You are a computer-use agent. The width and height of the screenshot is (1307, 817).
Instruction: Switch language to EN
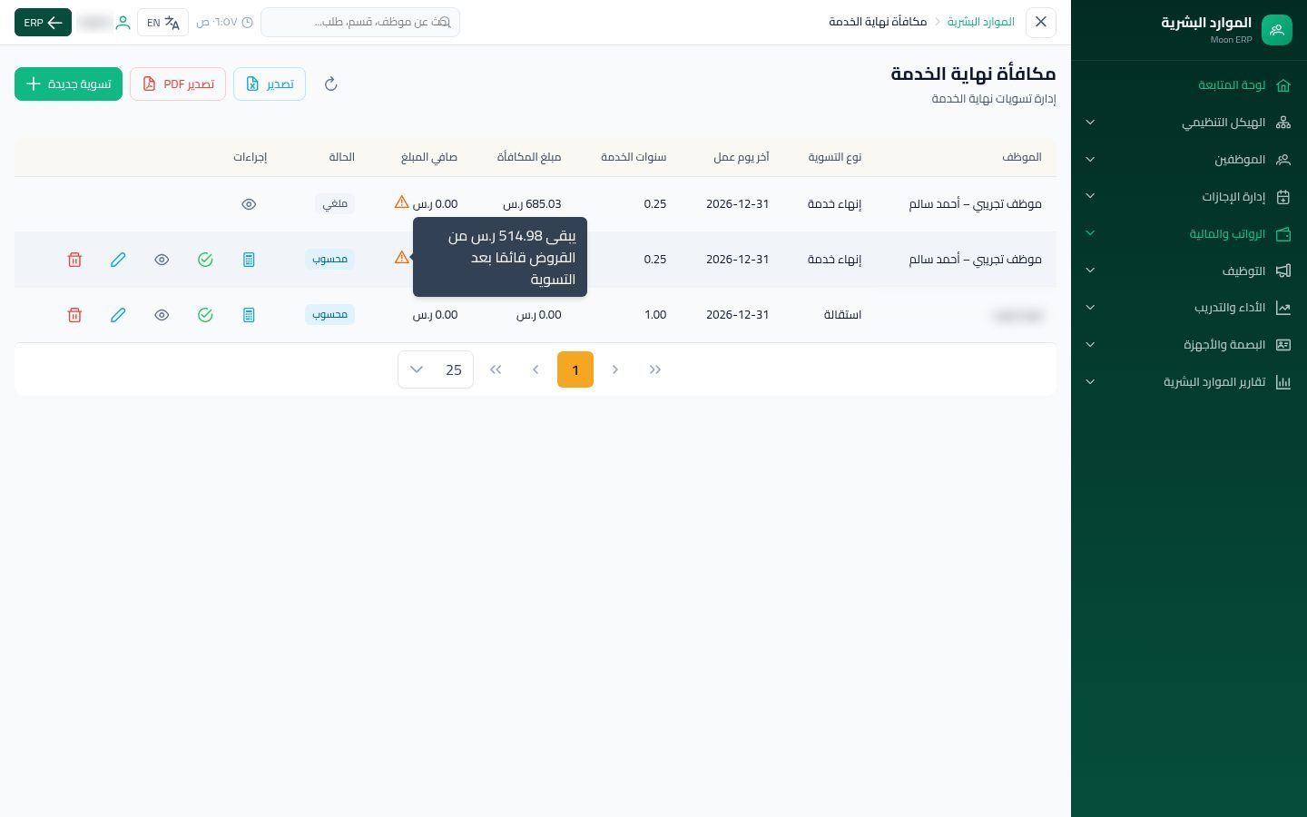(162, 23)
